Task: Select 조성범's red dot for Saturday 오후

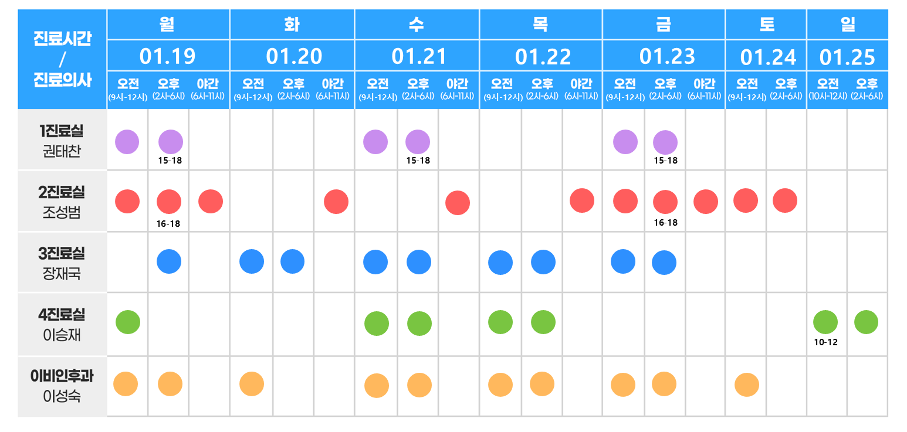Action: (x=785, y=200)
